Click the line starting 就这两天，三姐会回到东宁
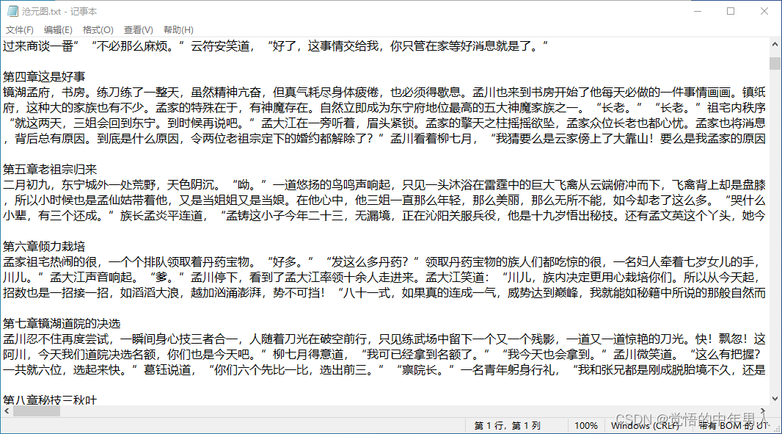The height and width of the screenshot is (434, 782). pos(384,123)
